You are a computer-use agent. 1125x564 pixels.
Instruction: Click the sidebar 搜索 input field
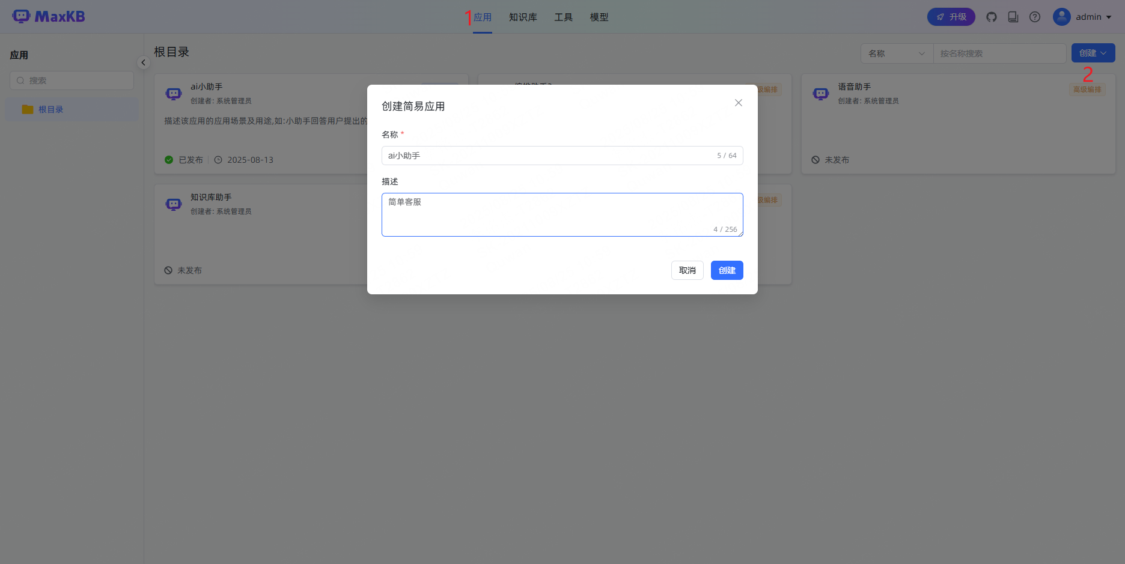pyautogui.click(x=72, y=80)
